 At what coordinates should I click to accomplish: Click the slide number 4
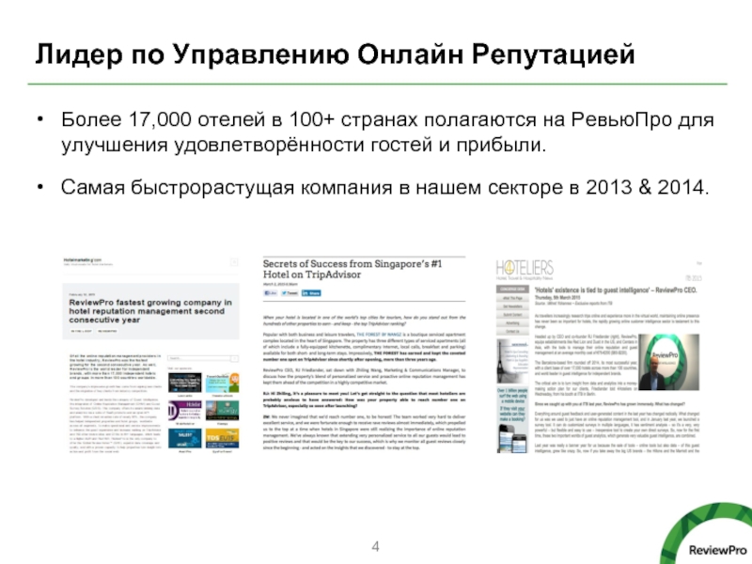point(375,546)
